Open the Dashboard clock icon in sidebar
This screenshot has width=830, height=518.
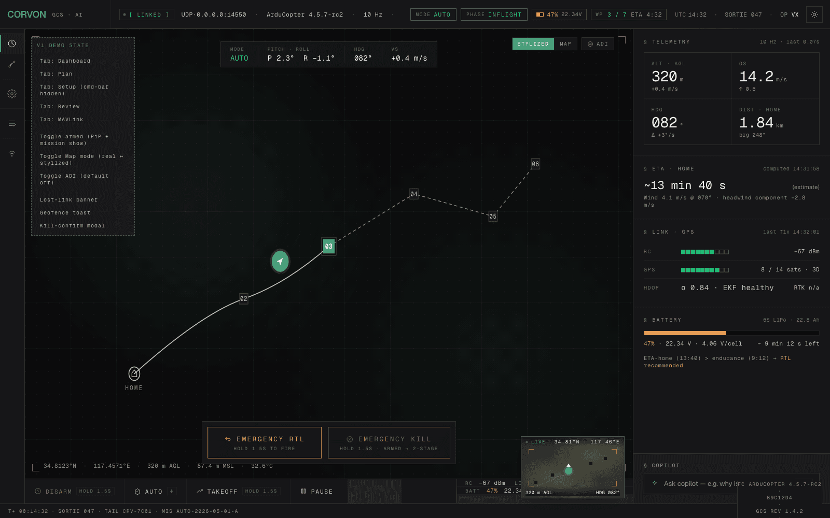pyautogui.click(x=12, y=44)
